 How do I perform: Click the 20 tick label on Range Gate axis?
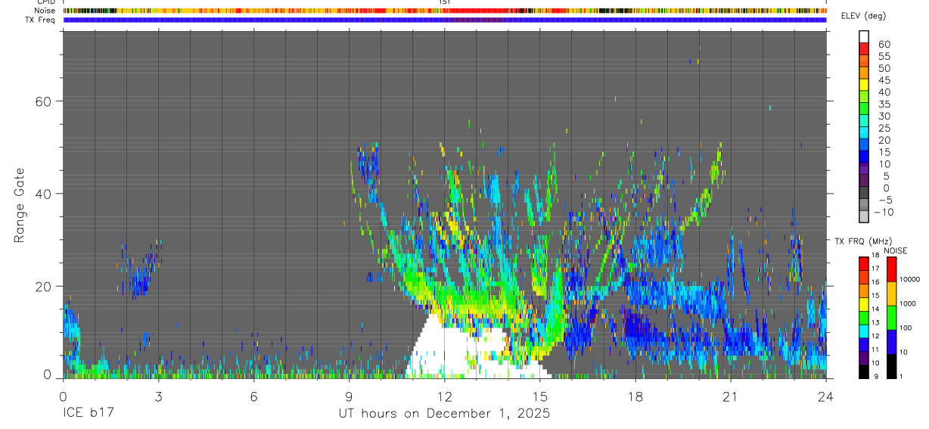pyautogui.click(x=42, y=286)
